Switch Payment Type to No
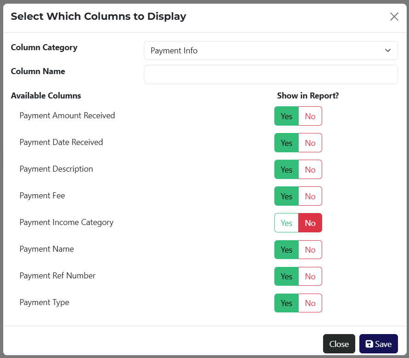This screenshot has height=358, width=409. (310, 303)
